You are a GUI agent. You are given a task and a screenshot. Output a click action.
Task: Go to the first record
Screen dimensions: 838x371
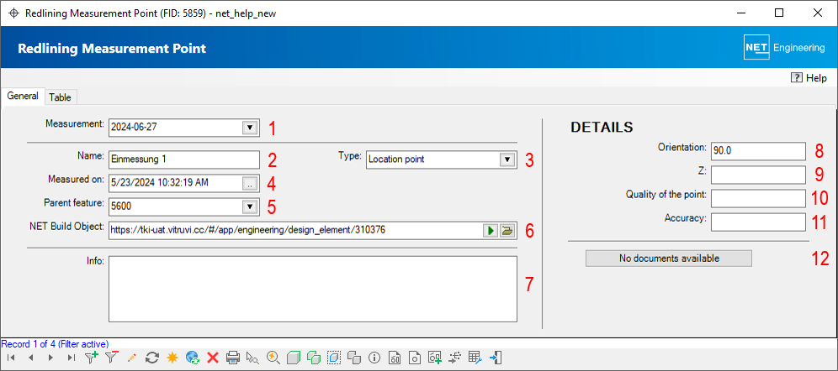(11, 358)
